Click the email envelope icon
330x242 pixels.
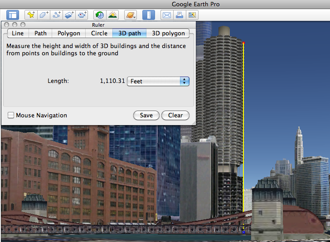[x=167, y=15]
